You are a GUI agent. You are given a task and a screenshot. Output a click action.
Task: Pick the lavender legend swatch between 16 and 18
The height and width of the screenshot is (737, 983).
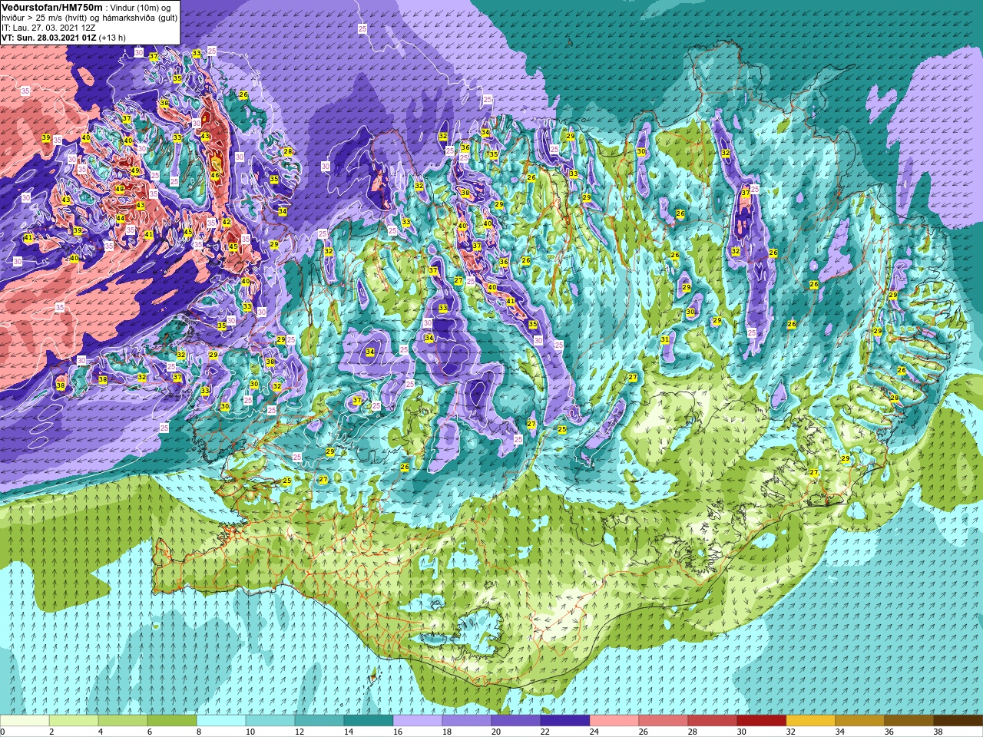click(x=418, y=721)
